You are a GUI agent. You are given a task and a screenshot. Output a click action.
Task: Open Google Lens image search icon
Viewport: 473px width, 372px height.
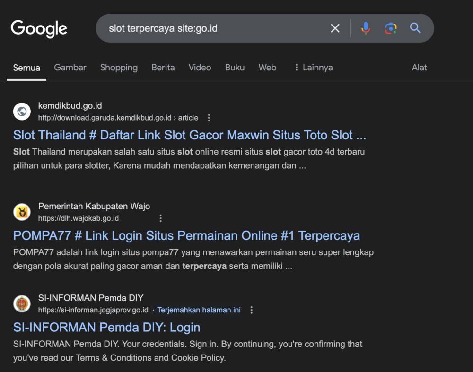391,28
